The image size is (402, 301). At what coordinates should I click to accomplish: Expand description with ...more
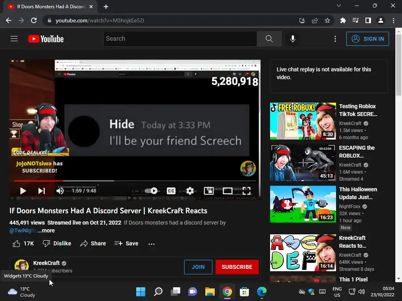(x=46, y=230)
